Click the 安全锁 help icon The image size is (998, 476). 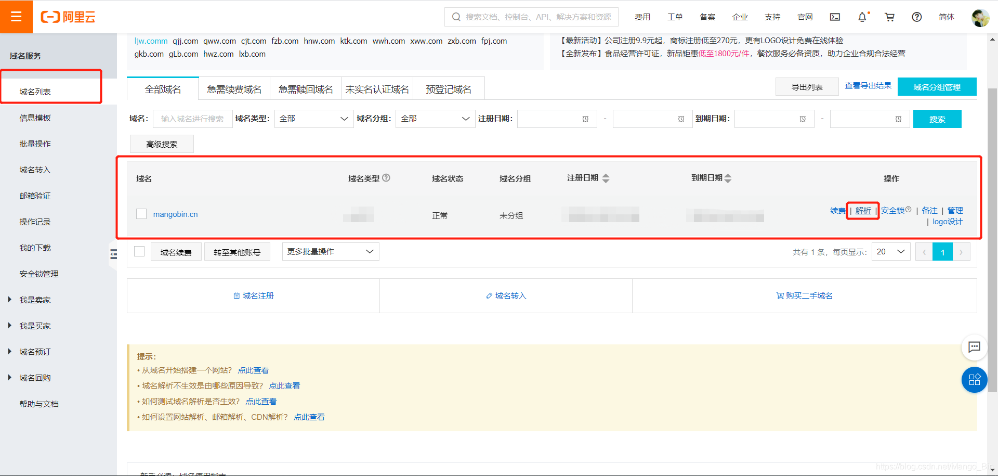908,210
